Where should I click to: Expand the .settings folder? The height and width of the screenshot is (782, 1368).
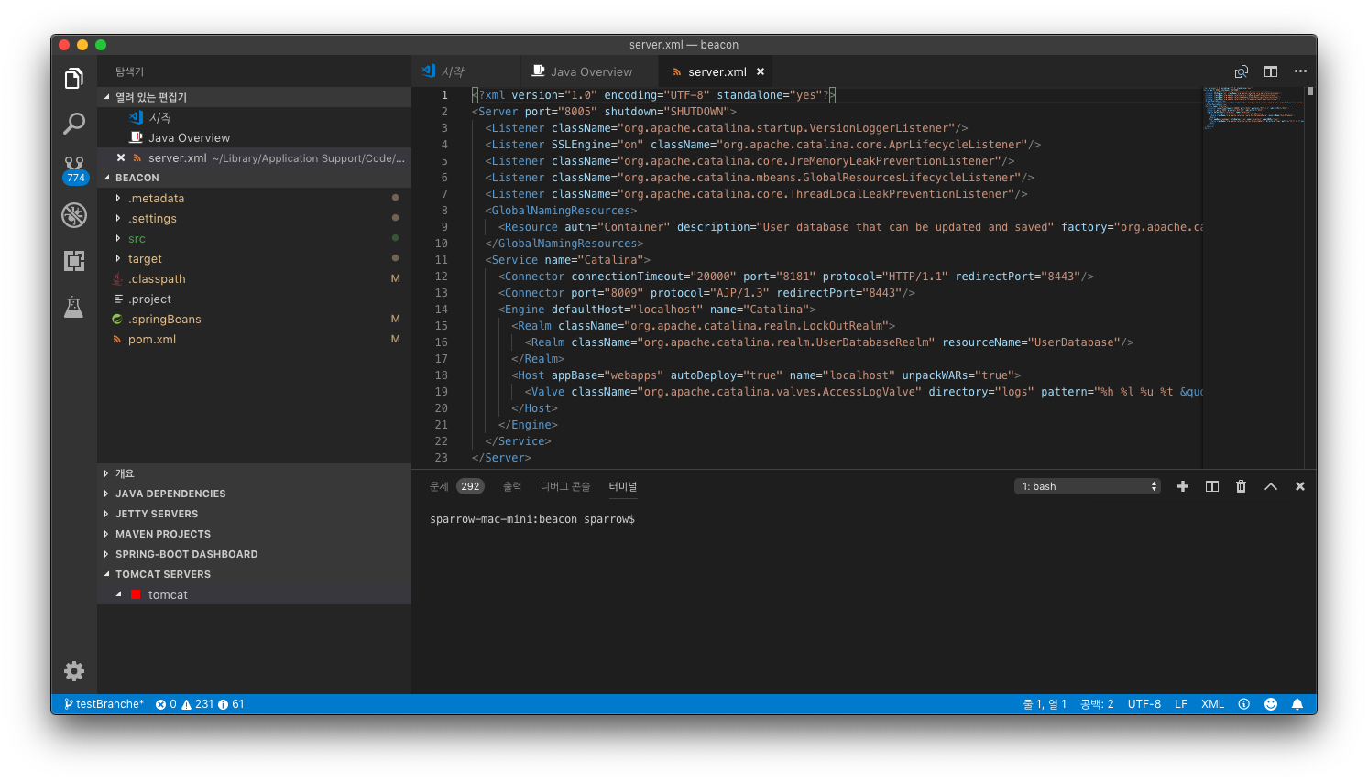pyautogui.click(x=118, y=218)
